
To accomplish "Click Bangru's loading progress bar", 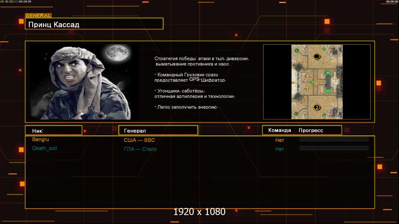I will tap(334, 139).
